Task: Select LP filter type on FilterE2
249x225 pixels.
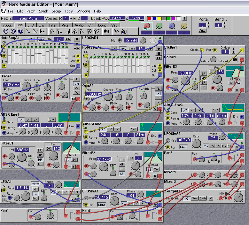Action: [122, 174]
